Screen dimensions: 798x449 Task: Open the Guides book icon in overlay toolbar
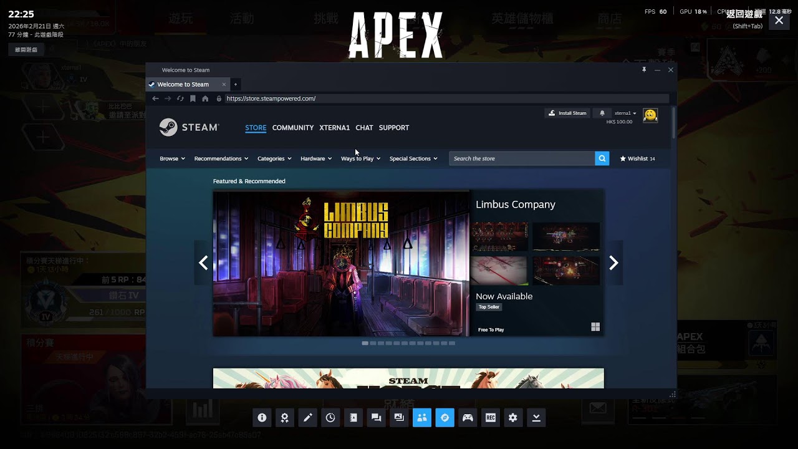point(353,418)
